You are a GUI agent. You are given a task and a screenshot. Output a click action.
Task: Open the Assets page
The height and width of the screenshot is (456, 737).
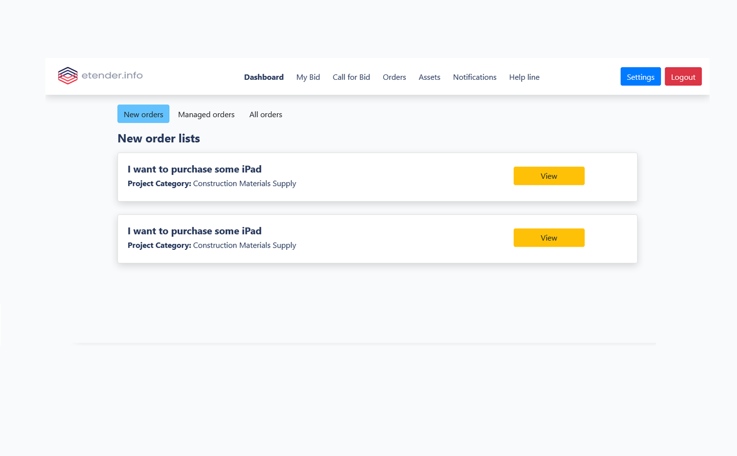[x=429, y=77]
